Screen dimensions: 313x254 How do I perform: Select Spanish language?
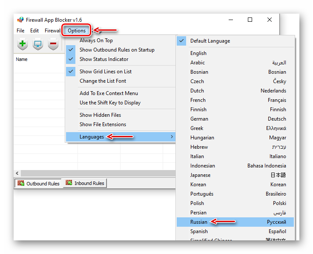tap(235, 231)
